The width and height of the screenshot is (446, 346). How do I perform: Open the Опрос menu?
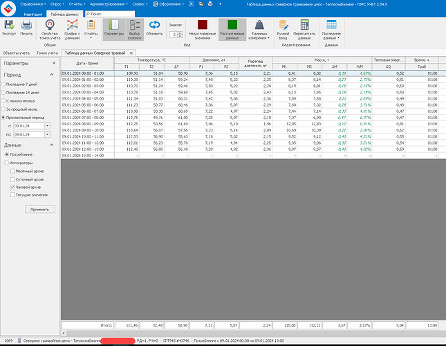click(57, 4)
